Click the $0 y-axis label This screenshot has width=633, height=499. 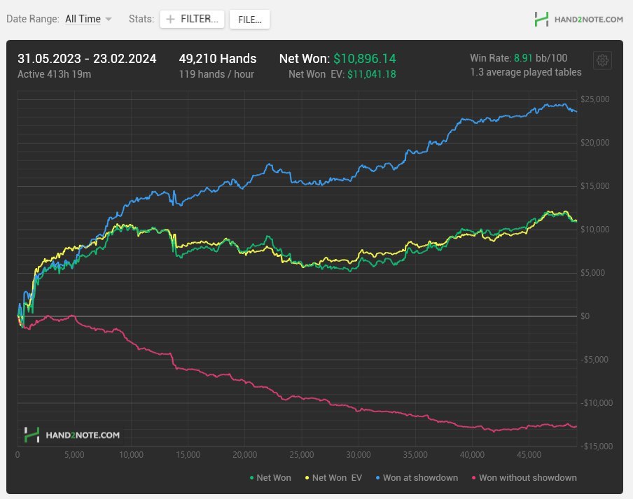[585, 316]
